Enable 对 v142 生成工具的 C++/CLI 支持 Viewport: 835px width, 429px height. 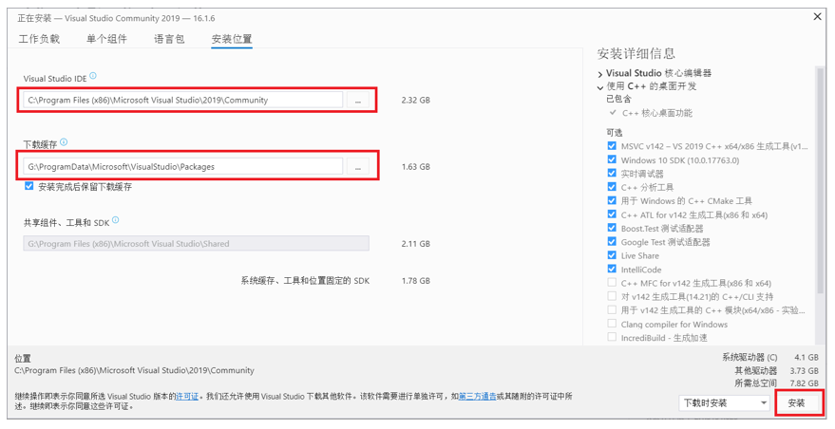[x=612, y=296]
